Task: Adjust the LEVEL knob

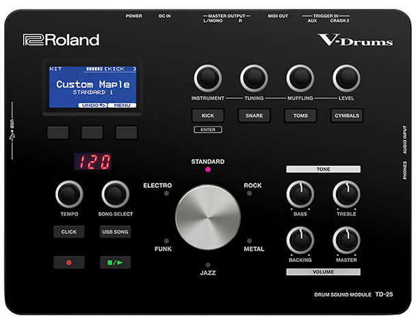Action: pyautogui.click(x=346, y=78)
